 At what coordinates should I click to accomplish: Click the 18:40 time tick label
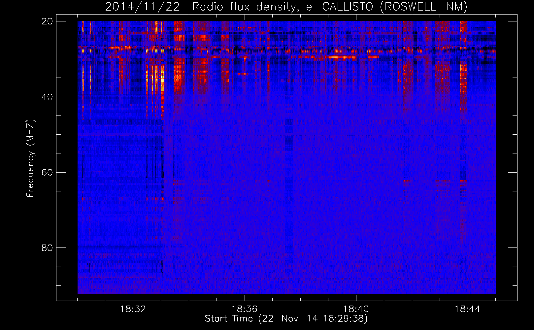[x=356, y=309]
